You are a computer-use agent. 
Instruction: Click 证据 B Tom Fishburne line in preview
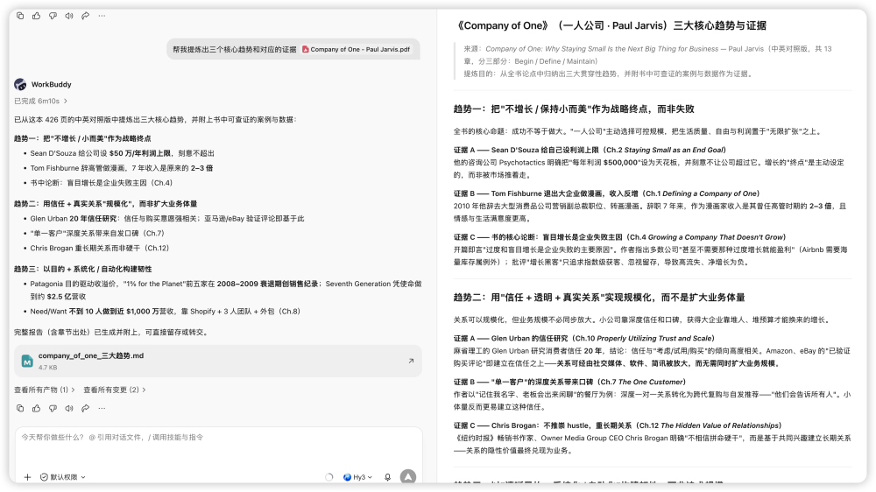click(x=606, y=193)
